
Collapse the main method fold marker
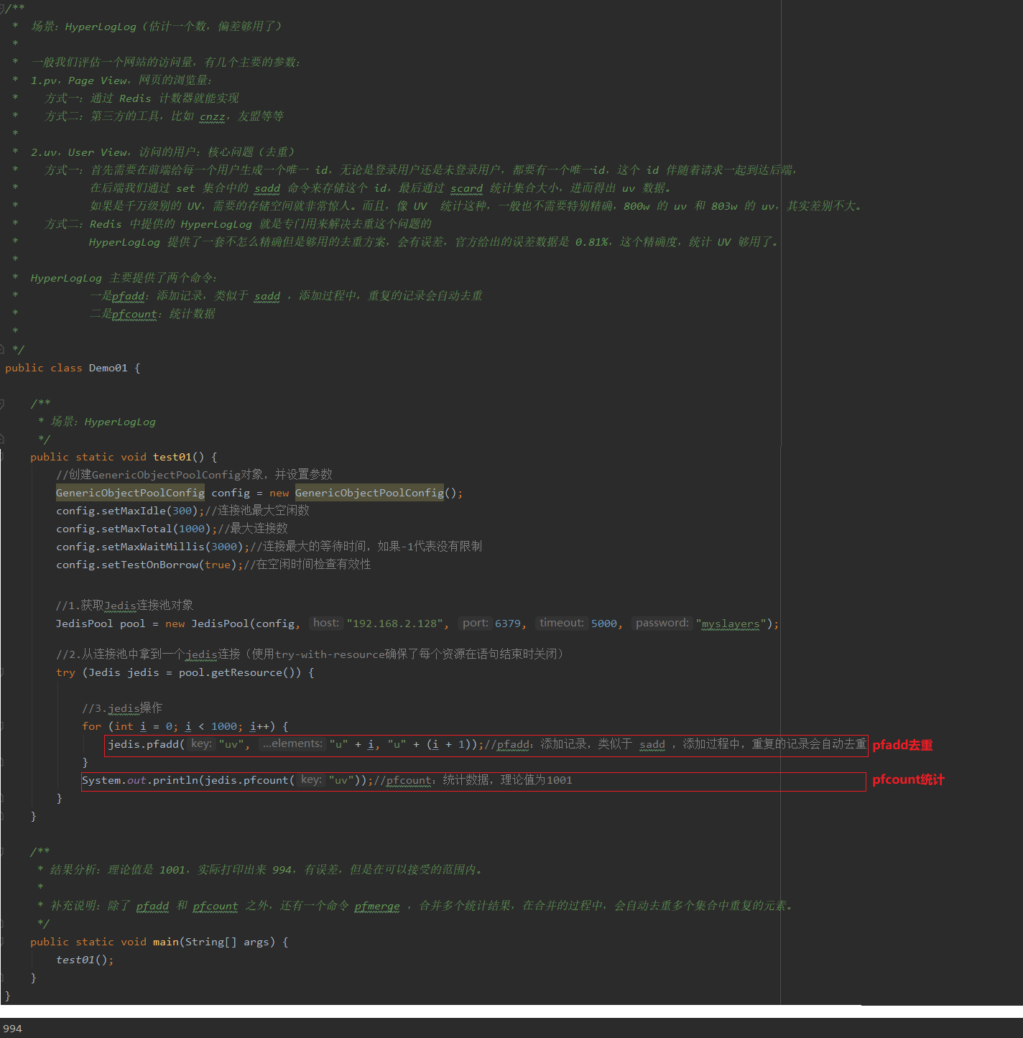[2, 942]
